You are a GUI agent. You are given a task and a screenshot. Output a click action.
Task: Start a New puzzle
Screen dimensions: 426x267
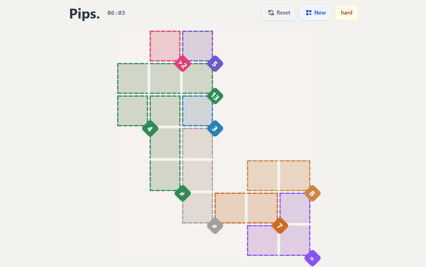315,13
